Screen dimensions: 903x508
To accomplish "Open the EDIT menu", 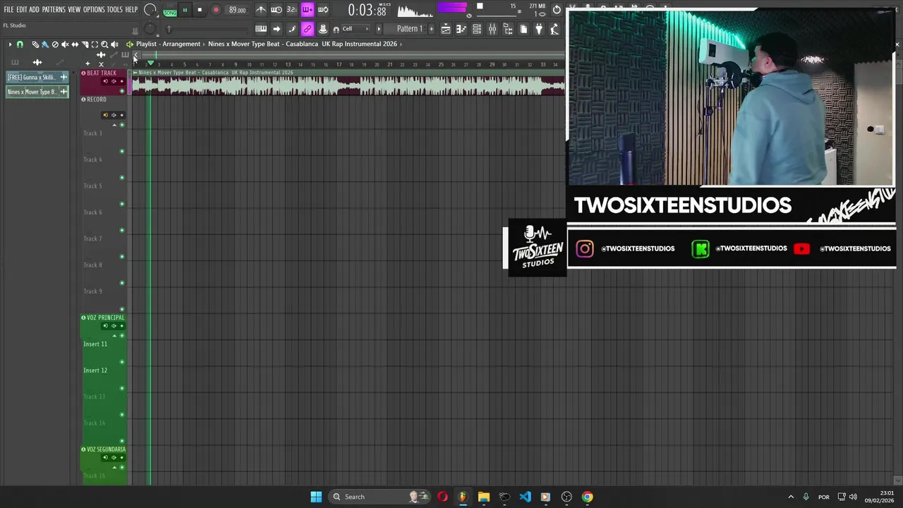I will (21, 10).
